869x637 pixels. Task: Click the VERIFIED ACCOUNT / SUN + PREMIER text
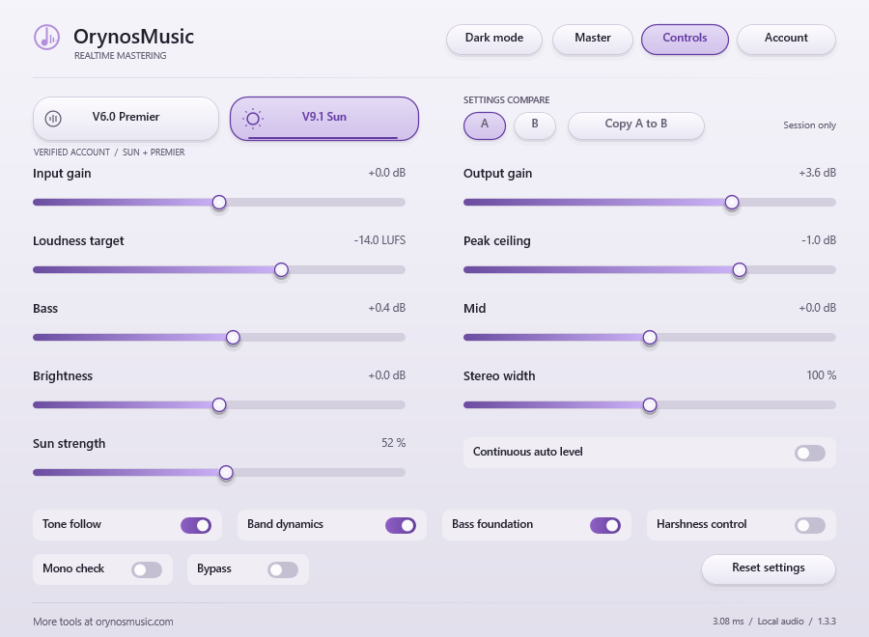coord(109,152)
